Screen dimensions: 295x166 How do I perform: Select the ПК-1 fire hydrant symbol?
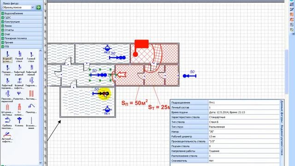point(107,110)
